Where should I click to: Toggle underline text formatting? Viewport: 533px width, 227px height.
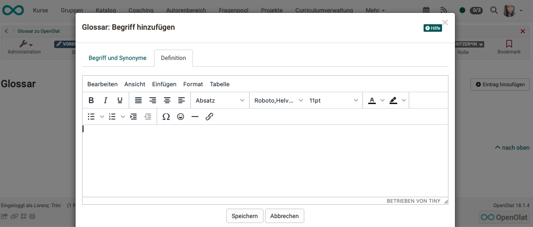[x=120, y=100]
